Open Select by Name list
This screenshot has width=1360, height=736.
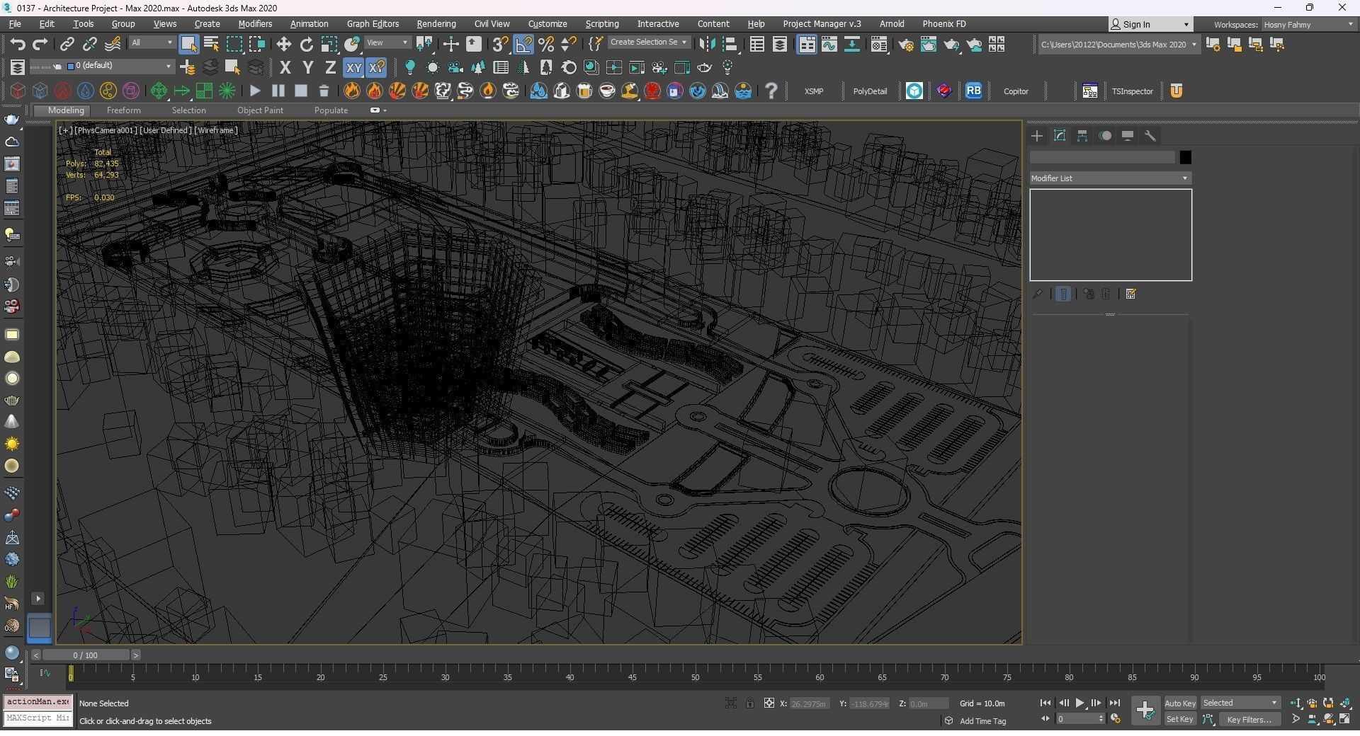(211, 45)
